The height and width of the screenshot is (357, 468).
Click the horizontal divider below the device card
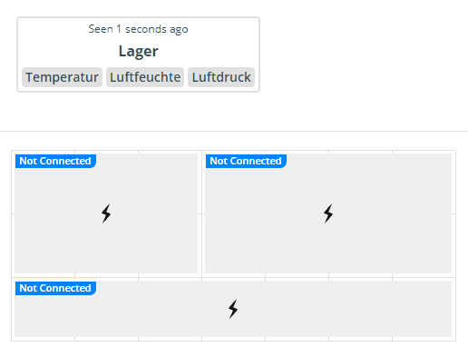[x=234, y=131]
